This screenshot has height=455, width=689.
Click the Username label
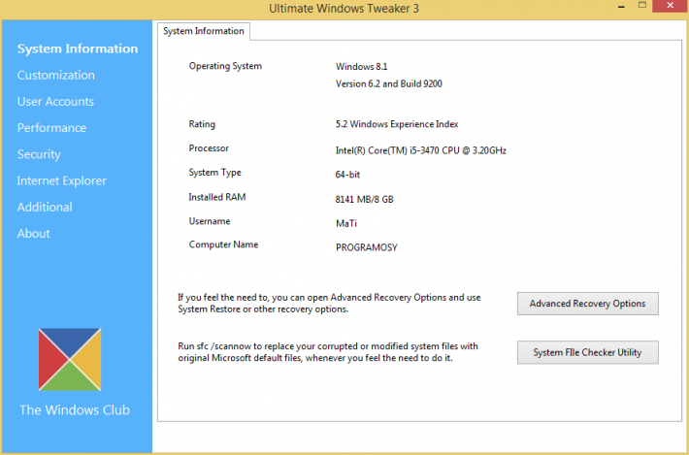click(x=210, y=221)
